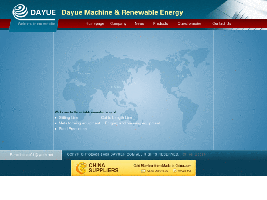
Task: Click Welcome to the reliable manufacturer of heading
Action: [85, 112]
